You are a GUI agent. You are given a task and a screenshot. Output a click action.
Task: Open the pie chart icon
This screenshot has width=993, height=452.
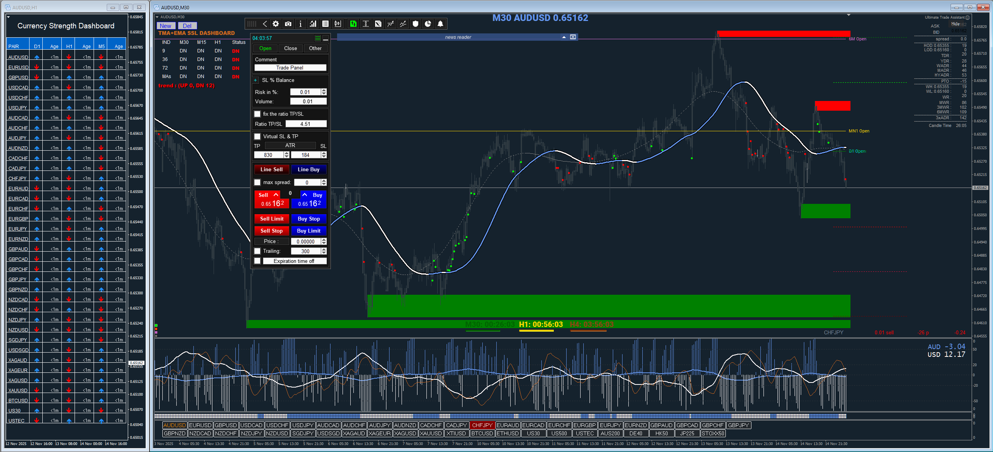point(428,24)
